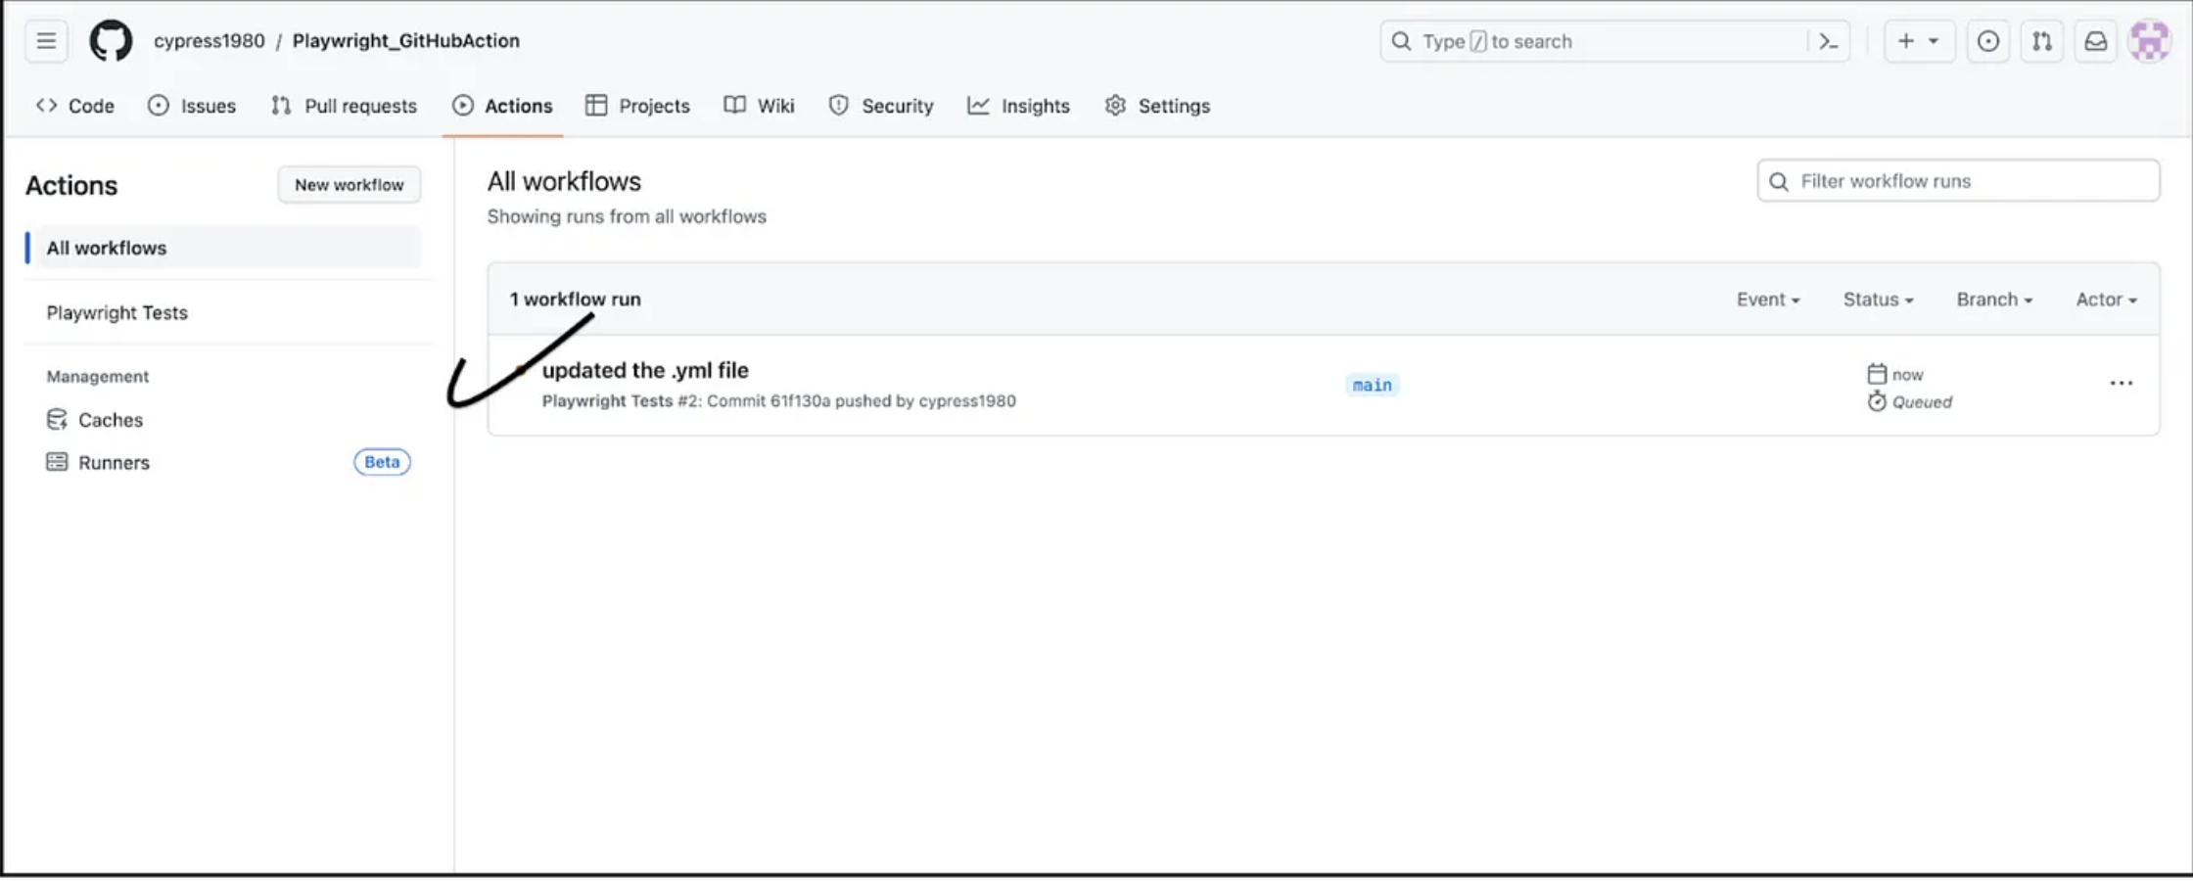Expand the Actor filter dropdown

2106,300
